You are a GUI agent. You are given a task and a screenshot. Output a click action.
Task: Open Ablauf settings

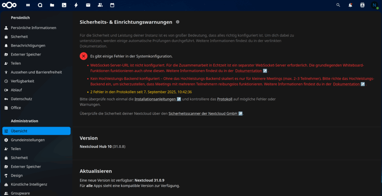point(37,90)
